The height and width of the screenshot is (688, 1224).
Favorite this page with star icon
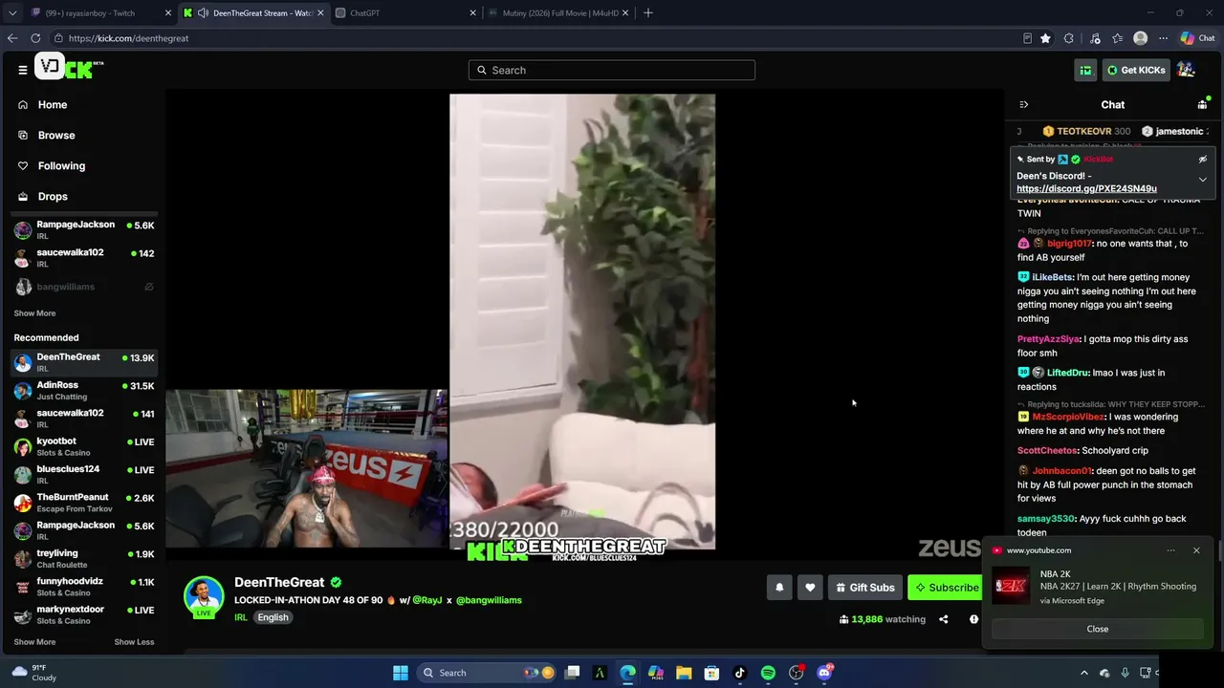click(1045, 38)
